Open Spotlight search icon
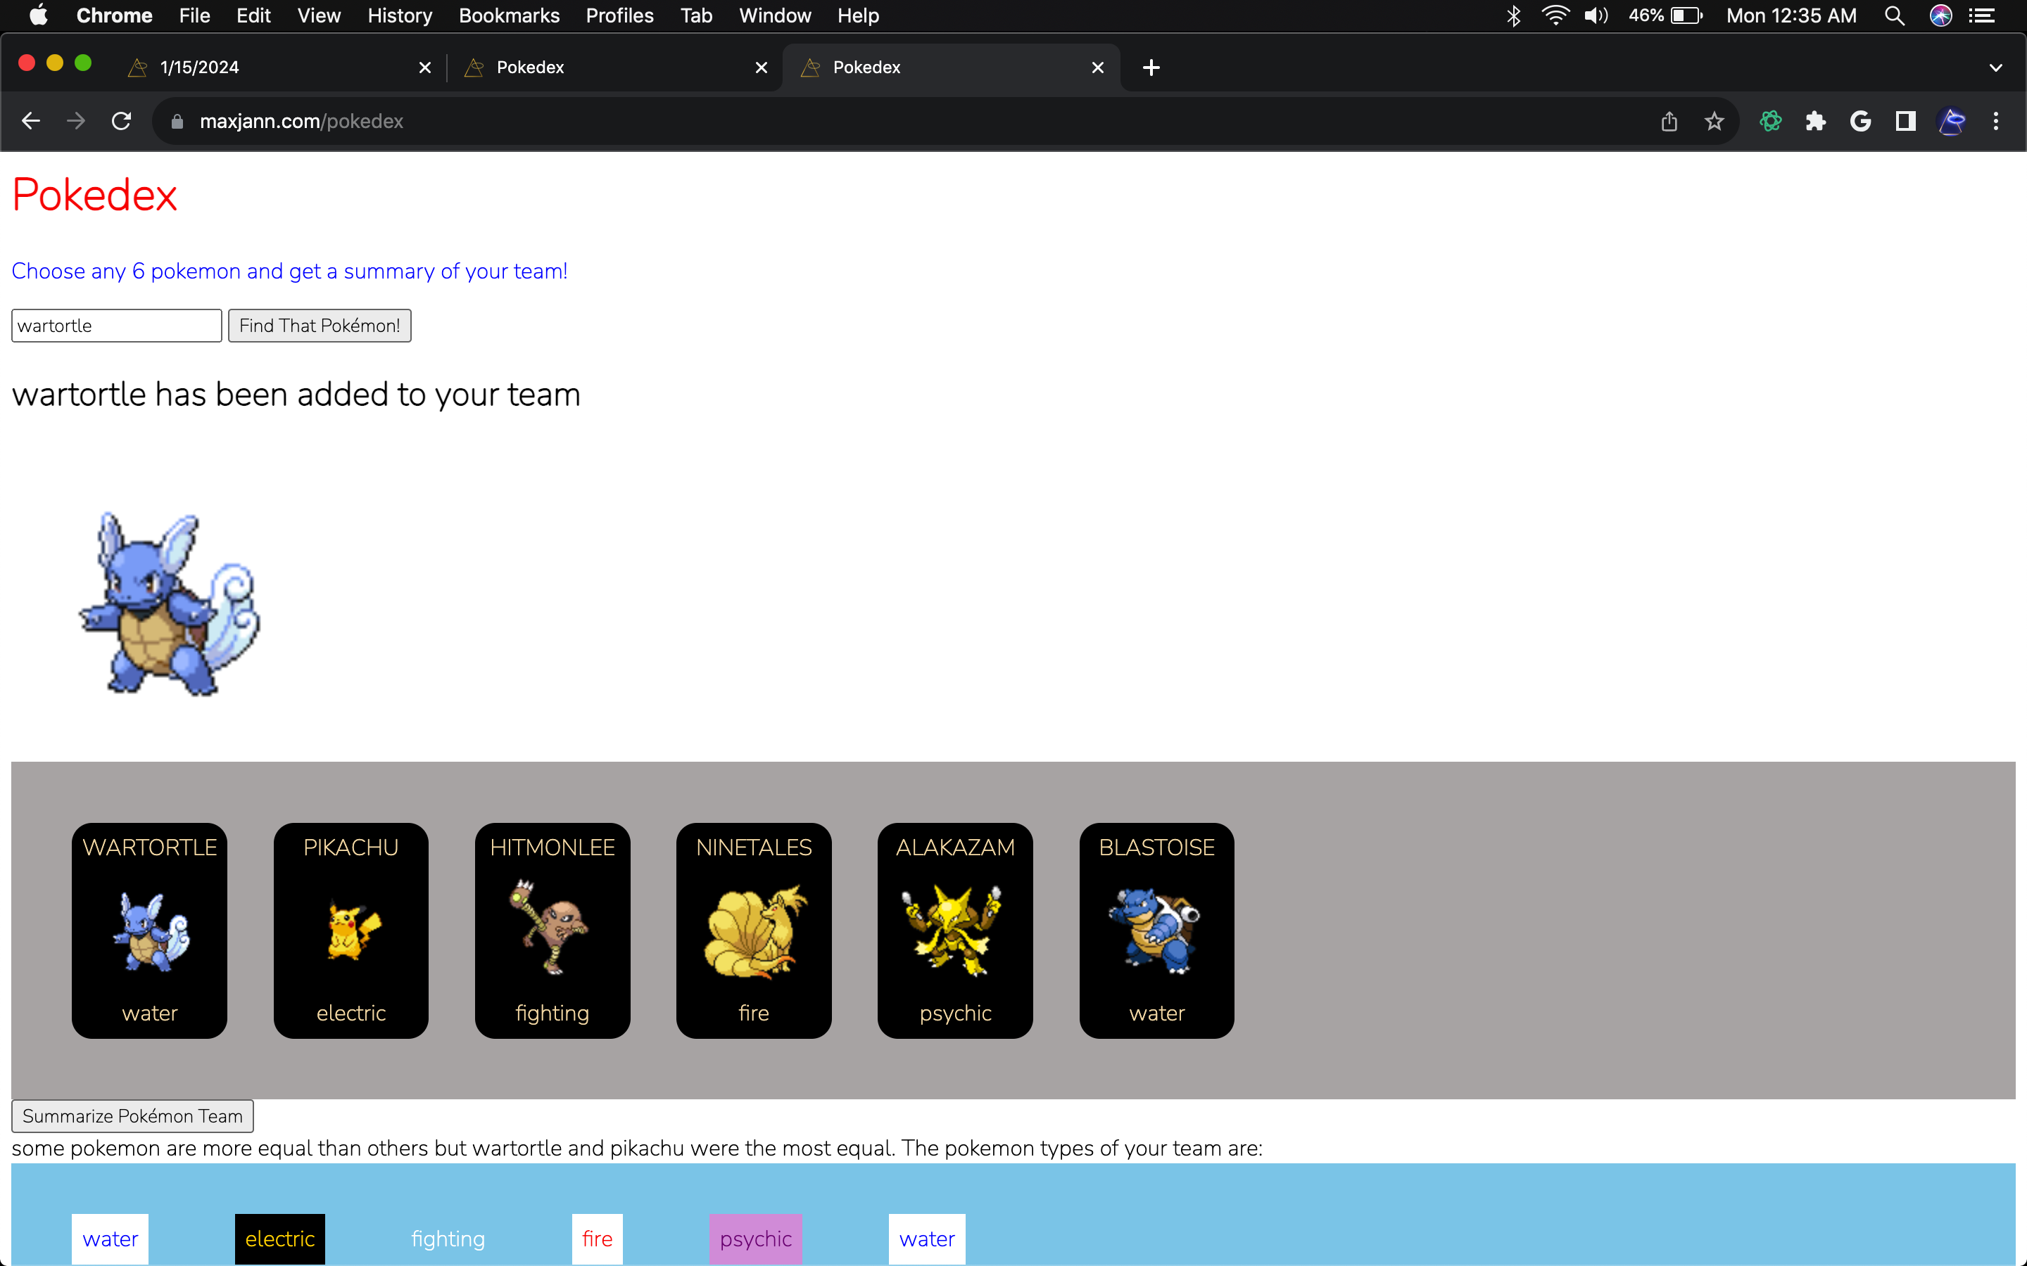Viewport: 2027px width, 1266px height. (x=1895, y=16)
